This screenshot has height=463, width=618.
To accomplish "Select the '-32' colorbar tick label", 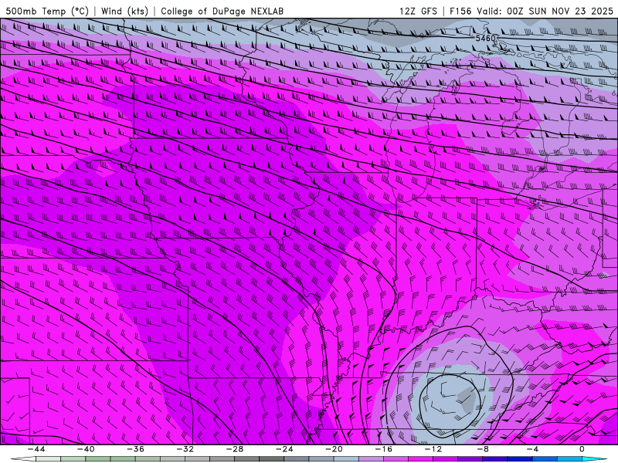I will coord(185,449).
